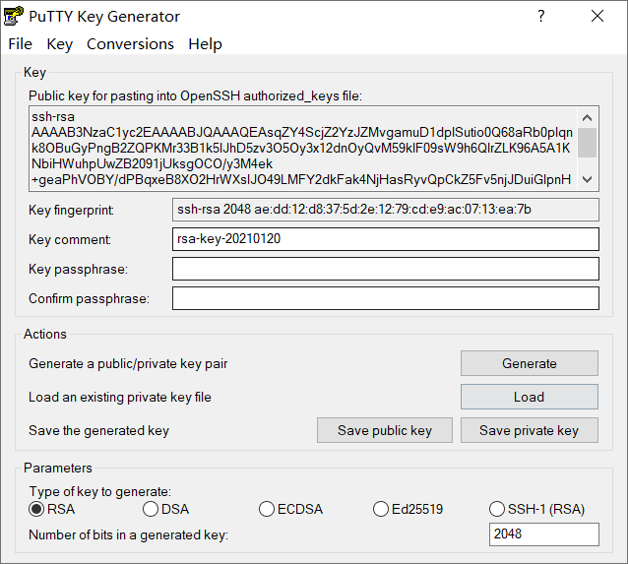Screen dimensions: 628x564
Task: Click the 'Key passphrase:' label
Action: click(x=78, y=269)
